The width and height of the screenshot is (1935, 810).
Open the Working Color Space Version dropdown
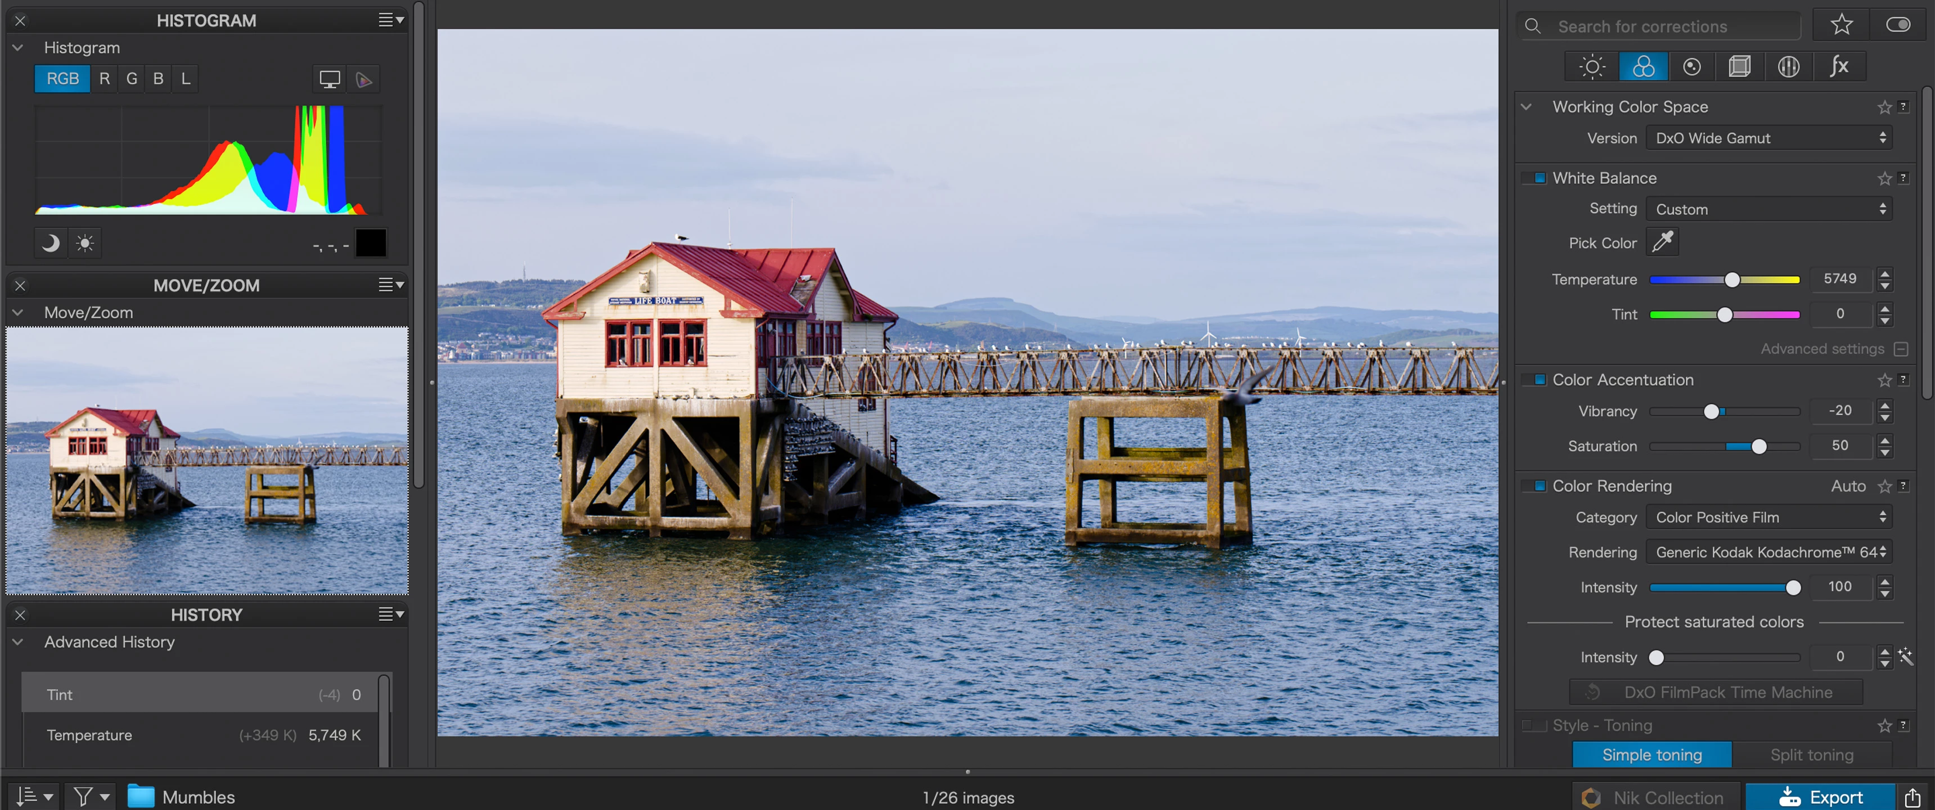pyautogui.click(x=1768, y=138)
